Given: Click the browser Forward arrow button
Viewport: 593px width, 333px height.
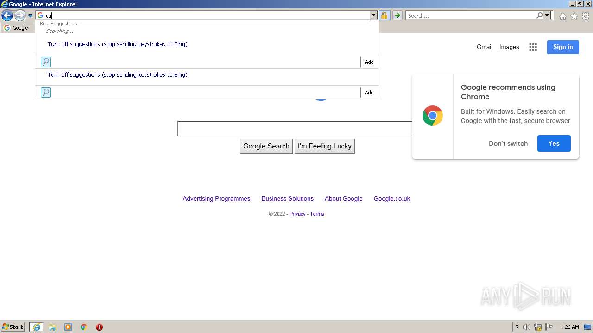Looking at the screenshot, I should point(20,16).
